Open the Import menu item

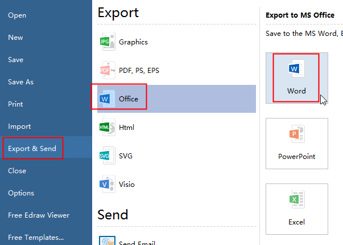pos(19,126)
